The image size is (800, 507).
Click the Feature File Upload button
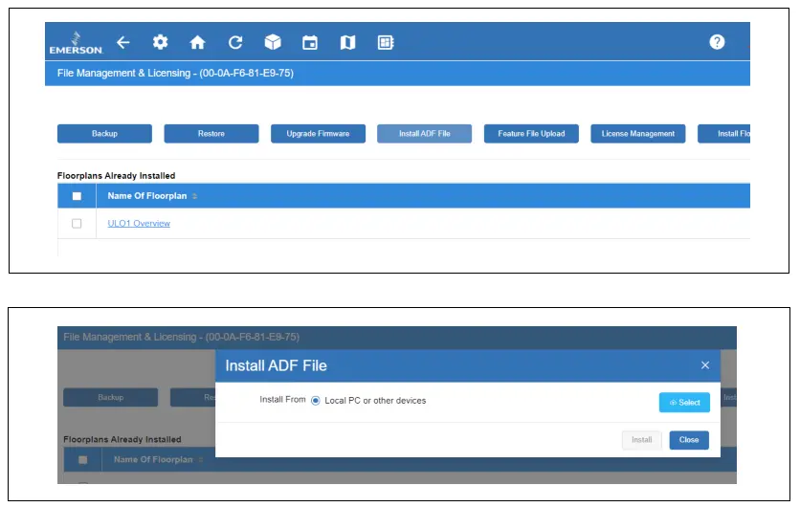(531, 134)
